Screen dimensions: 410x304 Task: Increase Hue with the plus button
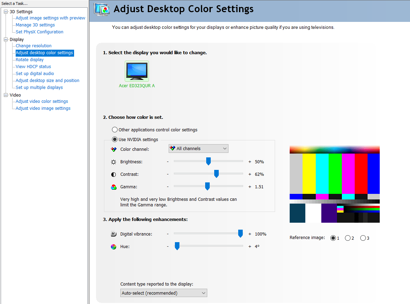pyautogui.click(x=250, y=247)
